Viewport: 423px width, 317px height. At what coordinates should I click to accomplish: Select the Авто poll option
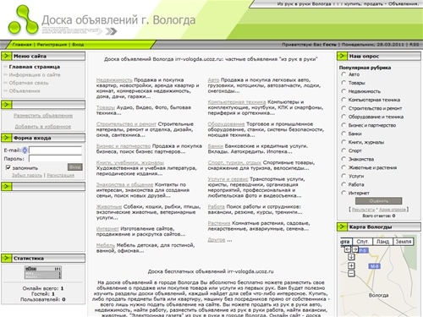[343, 74]
